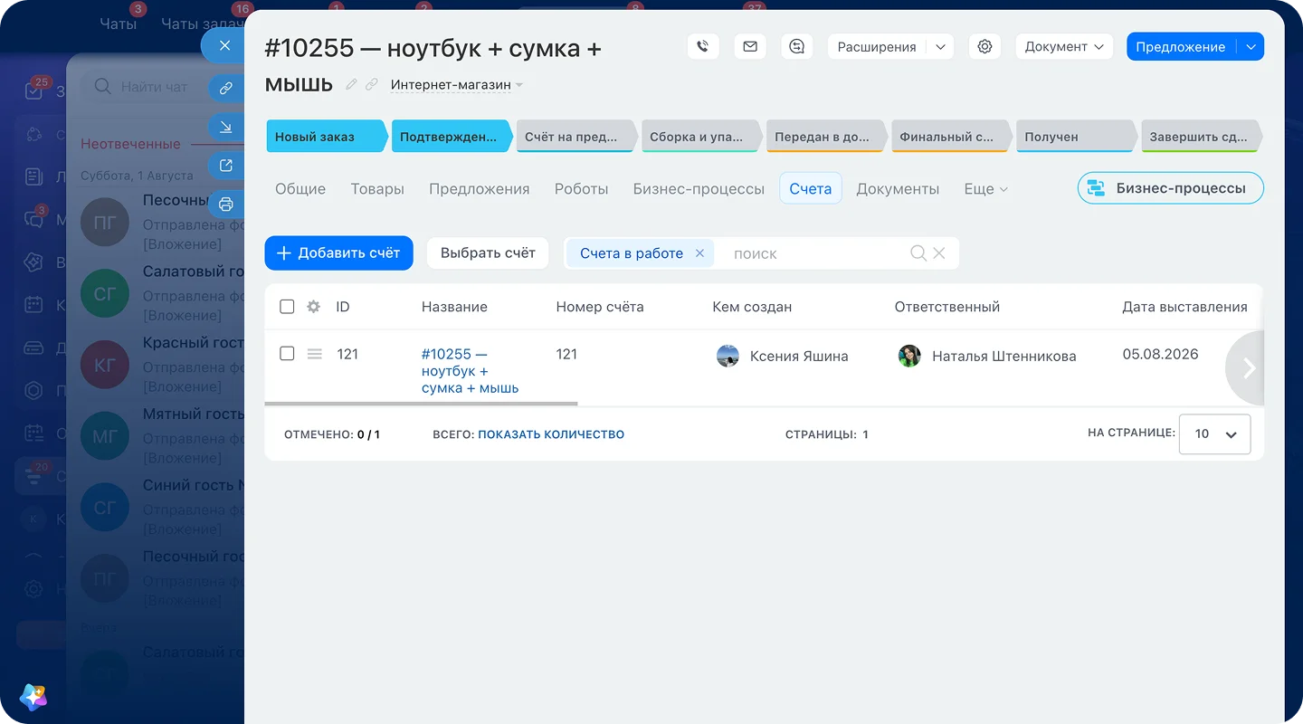Click the horizontal scrollbar under the invoice table
The width and height of the screenshot is (1303, 724).
click(421, 404)
